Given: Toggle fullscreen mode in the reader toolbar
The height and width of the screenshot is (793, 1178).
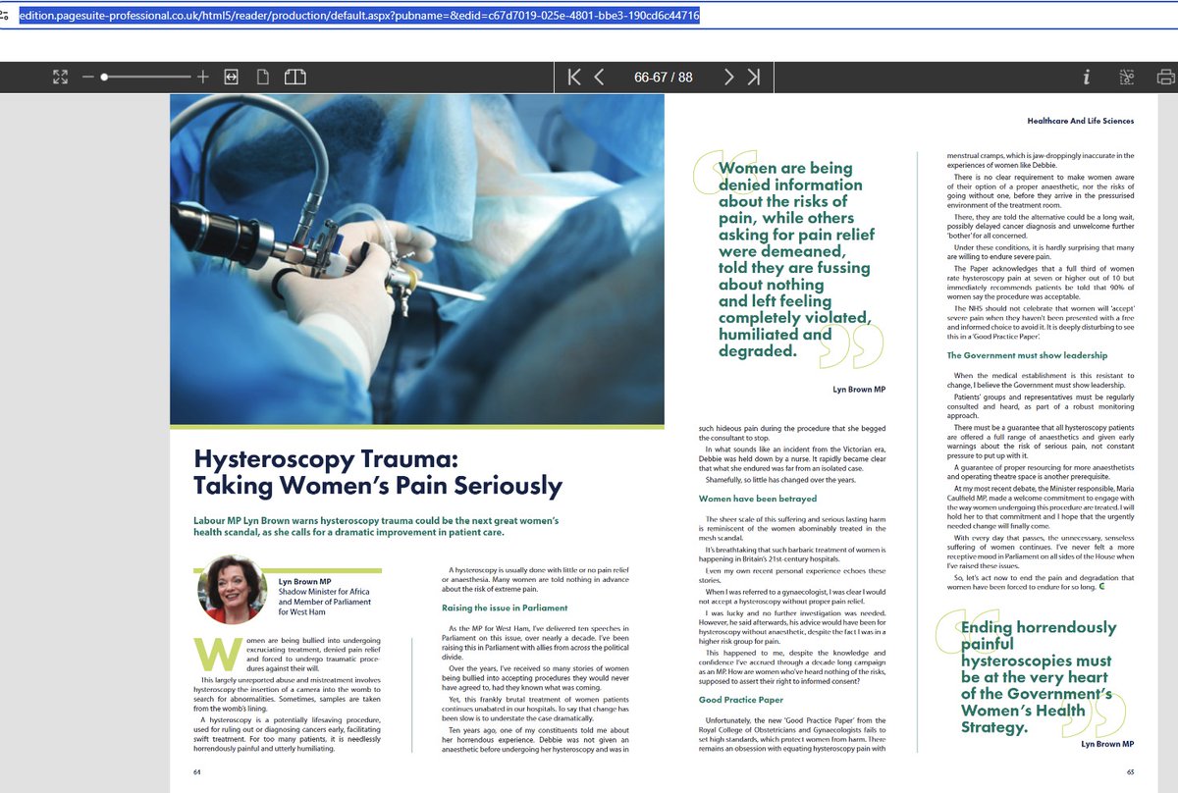Looking at the screenshot, I should (x=60, y=77).
